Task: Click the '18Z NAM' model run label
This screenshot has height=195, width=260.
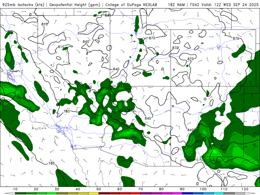Action: pyautogui.click(x=176, y=5)
